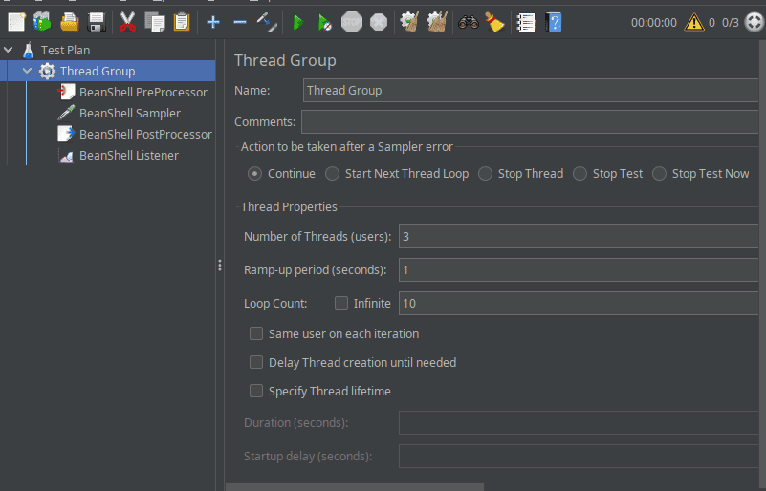The image size is (766, 491).
Task: Collapse the Thread Group tree node
Action: coord(28,71)
